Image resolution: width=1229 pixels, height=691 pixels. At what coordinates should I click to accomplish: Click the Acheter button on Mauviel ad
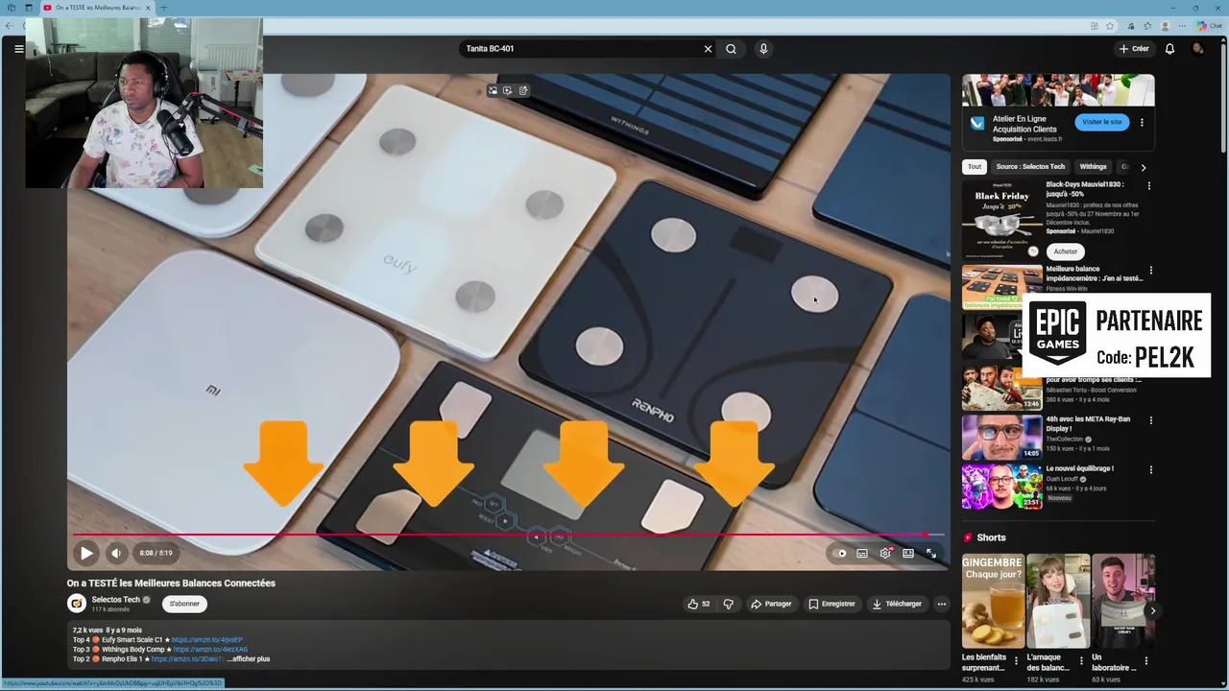coord(1066,251)
